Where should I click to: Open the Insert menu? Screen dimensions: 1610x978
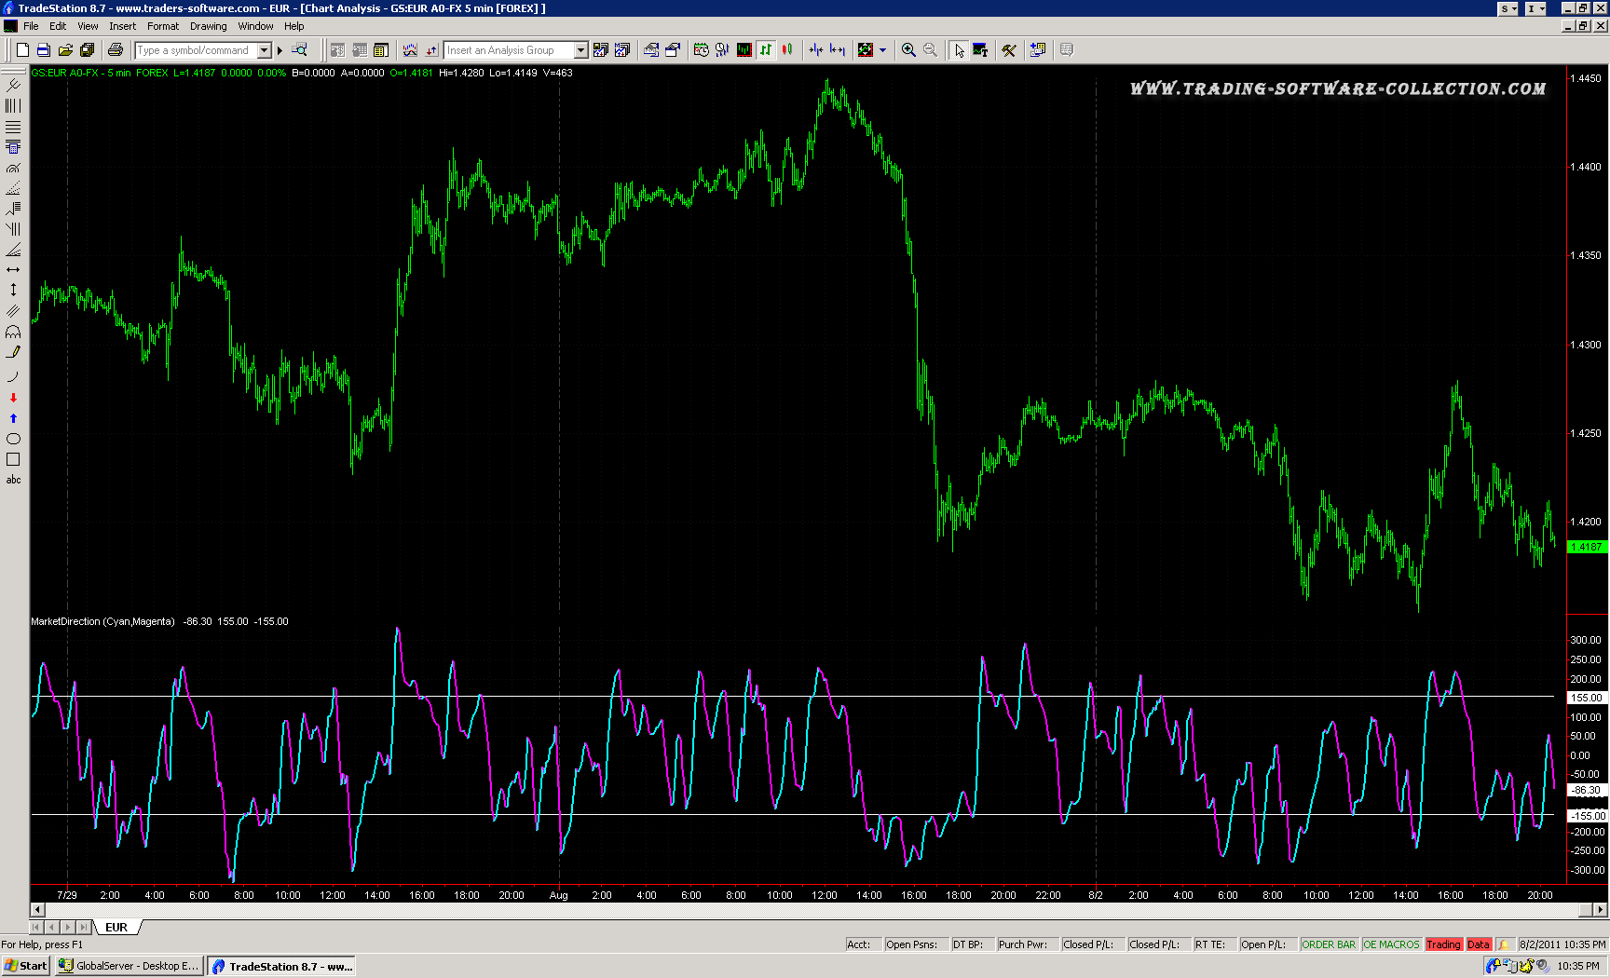pos(122,26)
